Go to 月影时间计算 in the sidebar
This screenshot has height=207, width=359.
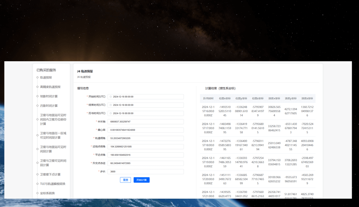pyautogui.click(x=49, y=106)
